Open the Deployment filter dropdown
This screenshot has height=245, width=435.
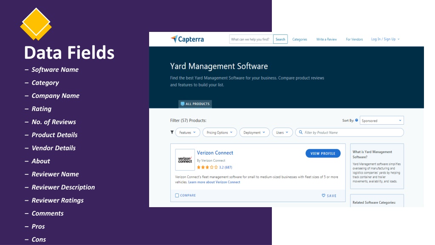254,133
